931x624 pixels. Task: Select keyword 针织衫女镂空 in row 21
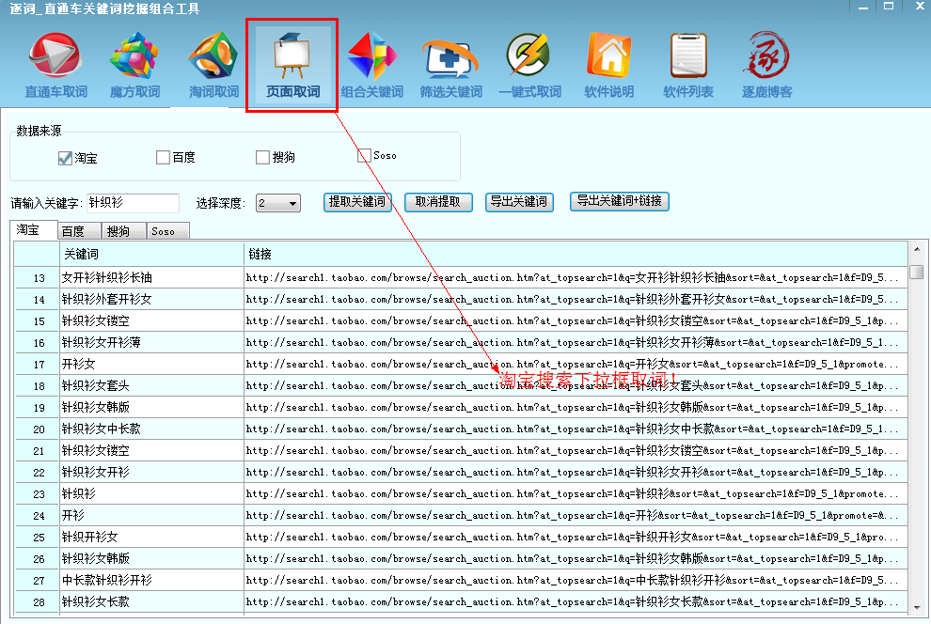click(152, 451)
